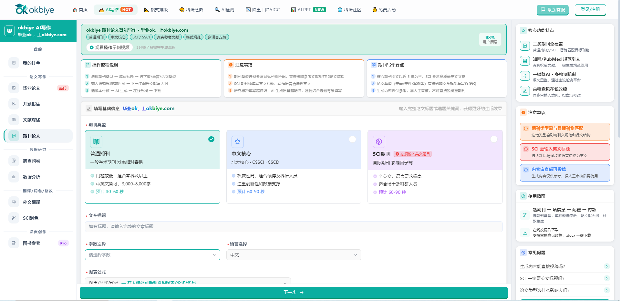The width and height of the screenshot is (620, 301).
Task: Click the 期刊写作要点 book icon
Action: pos(374,65)
